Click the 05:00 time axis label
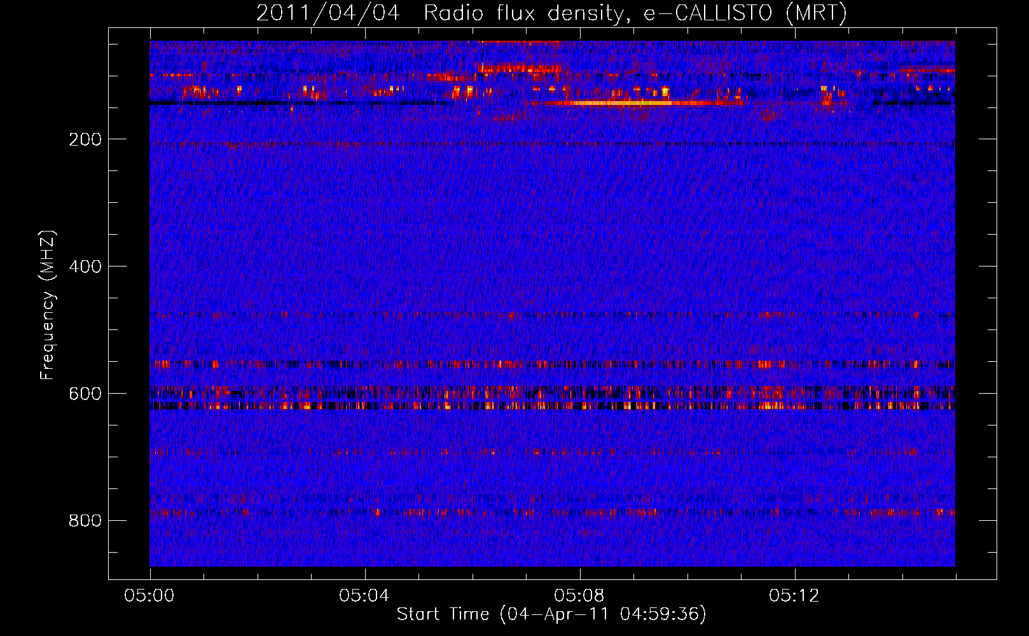 (x=149, y=596)
